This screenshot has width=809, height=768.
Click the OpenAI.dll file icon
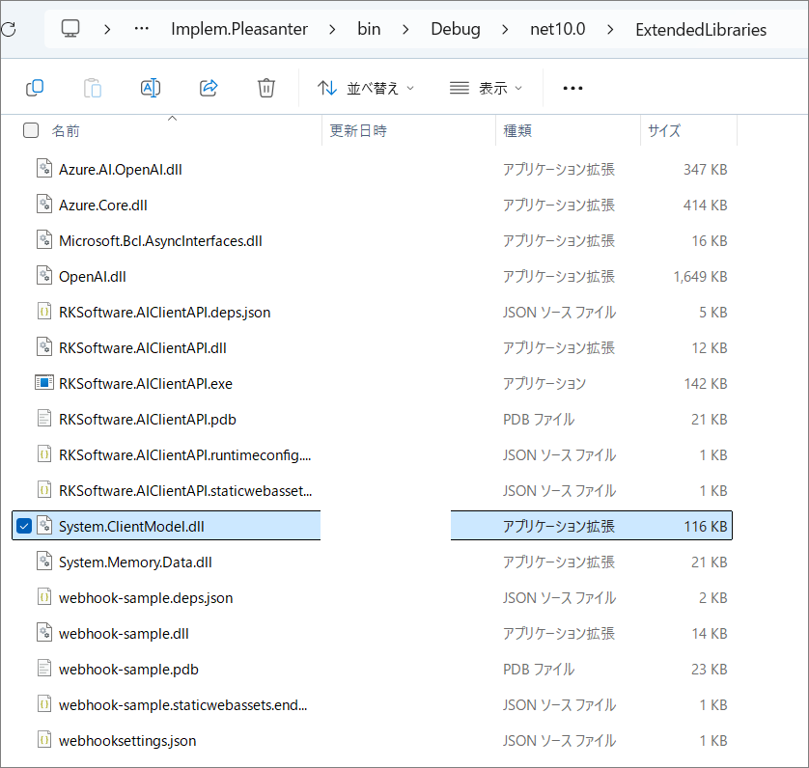pyautogui.click(x=44, y=276)
